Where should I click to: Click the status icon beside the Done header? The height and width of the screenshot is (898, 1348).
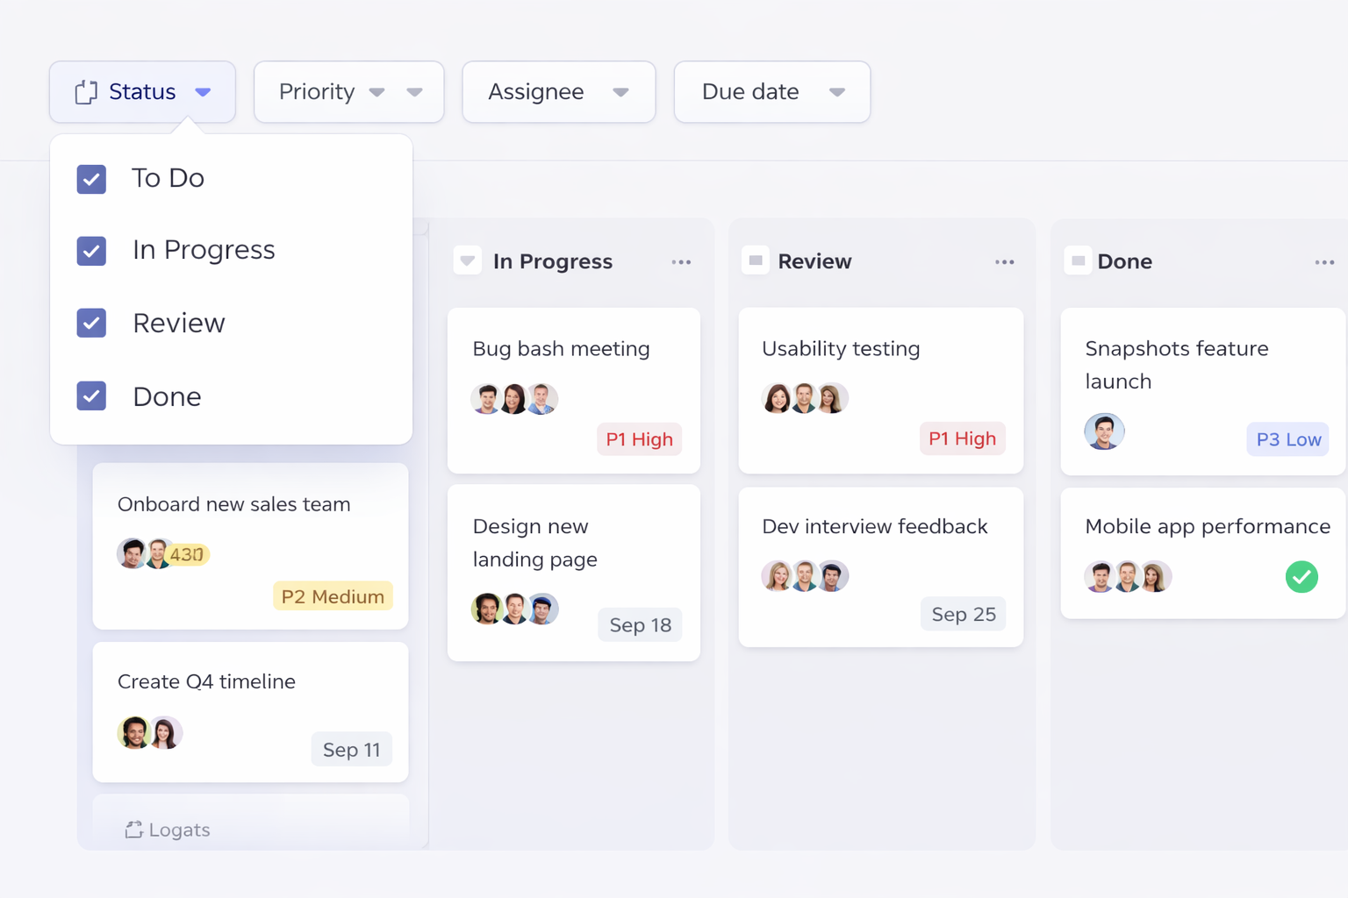click(x=1078, y=260)
